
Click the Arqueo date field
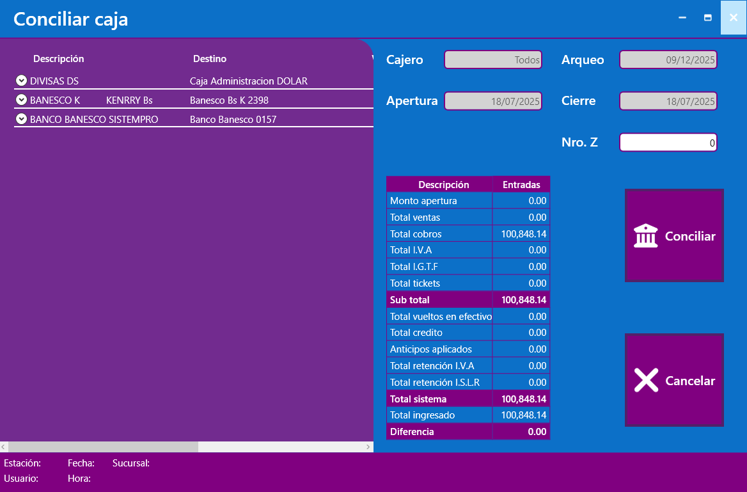668,60
